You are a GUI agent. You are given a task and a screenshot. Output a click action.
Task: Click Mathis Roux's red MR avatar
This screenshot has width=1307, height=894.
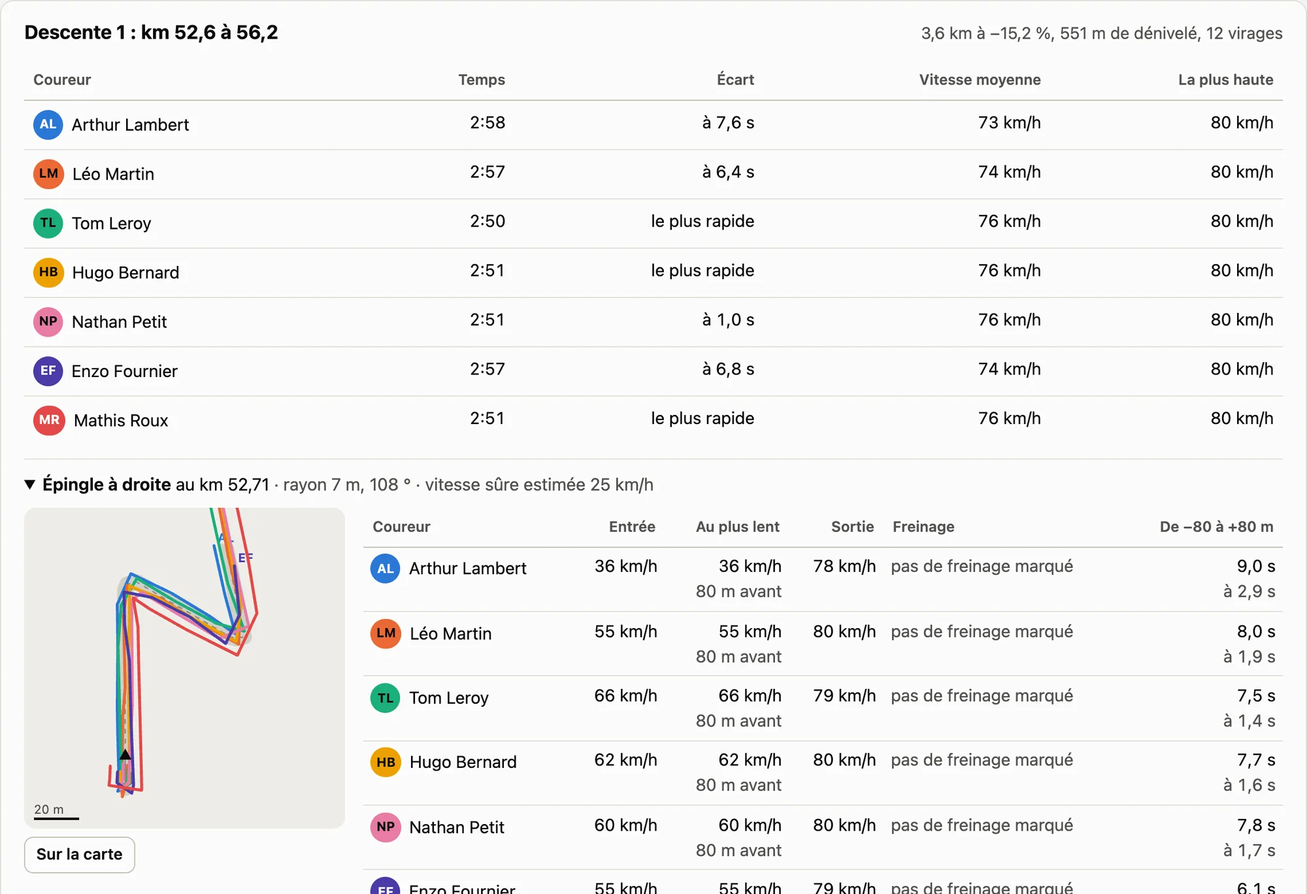(49, 420)
